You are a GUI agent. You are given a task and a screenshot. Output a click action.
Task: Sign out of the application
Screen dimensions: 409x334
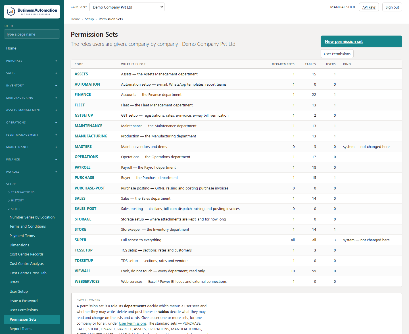(392, 7)
